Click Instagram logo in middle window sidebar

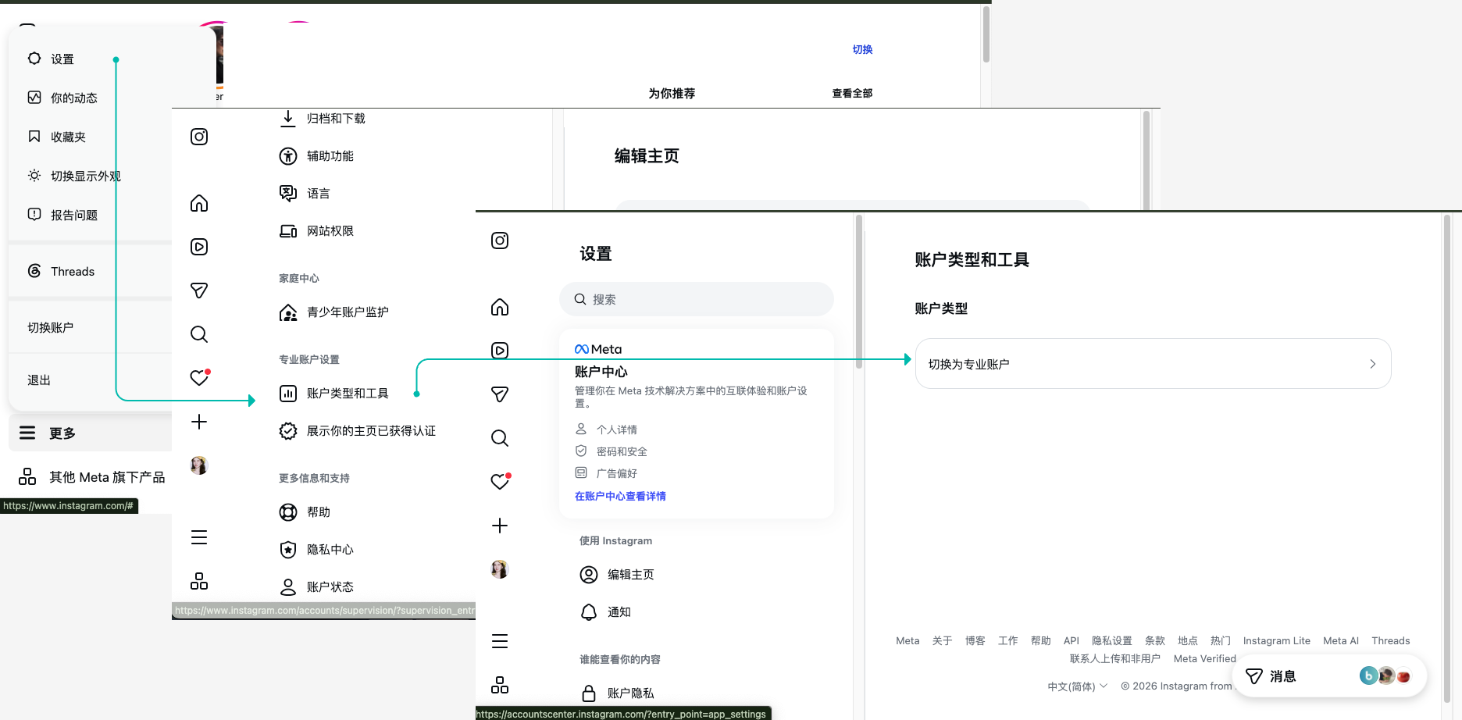(x=199, y=137)
